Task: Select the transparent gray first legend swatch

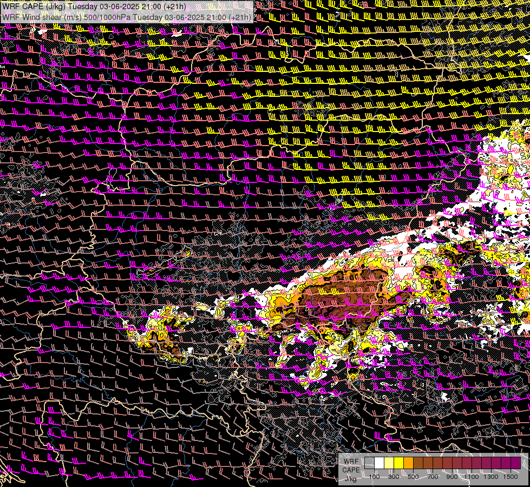Action: click(369, 463)
